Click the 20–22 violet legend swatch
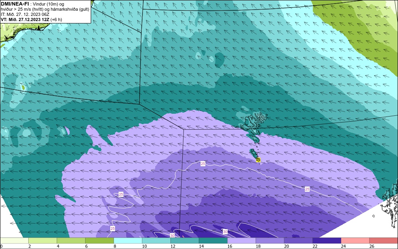Viewport: 398px width, 249px height. 298,241
